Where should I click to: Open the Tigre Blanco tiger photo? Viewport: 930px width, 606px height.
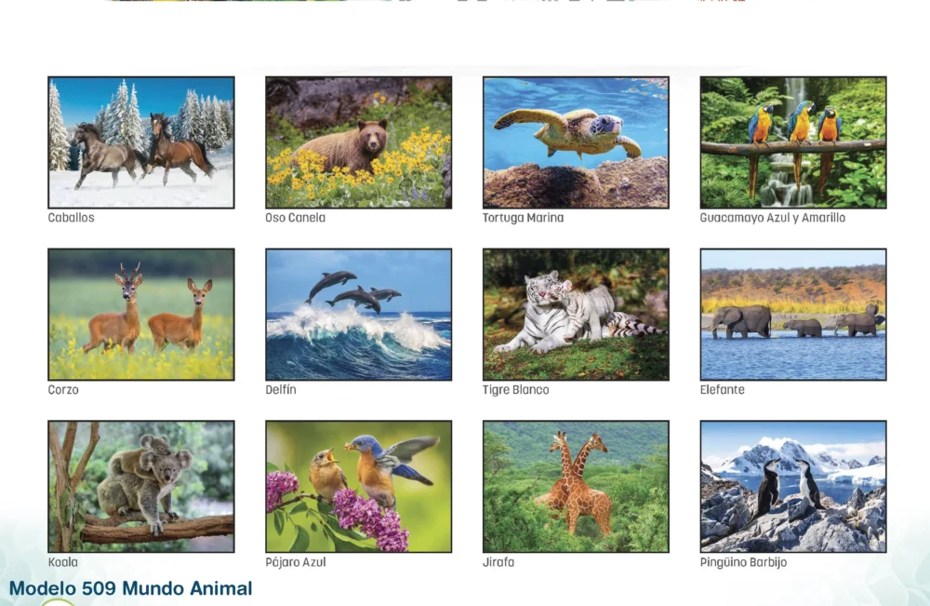[x=576, y=315]
